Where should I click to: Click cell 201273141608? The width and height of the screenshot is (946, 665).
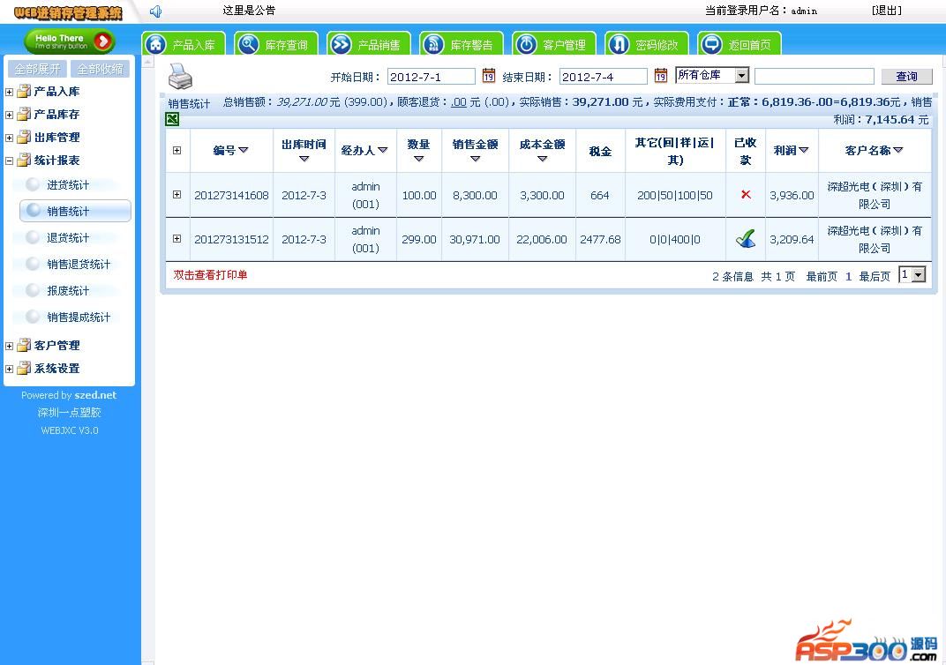point(231,195)
